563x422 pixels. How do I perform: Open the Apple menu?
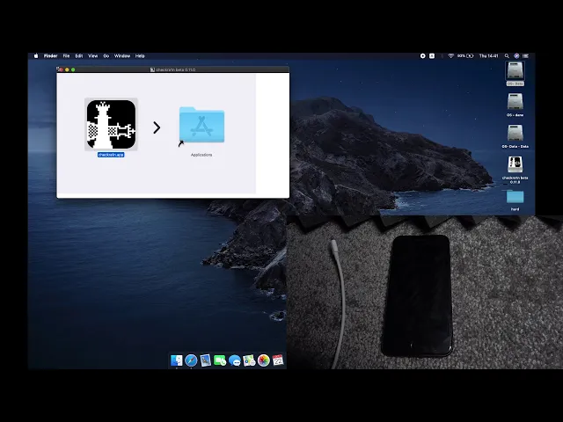tap(36, 56)
